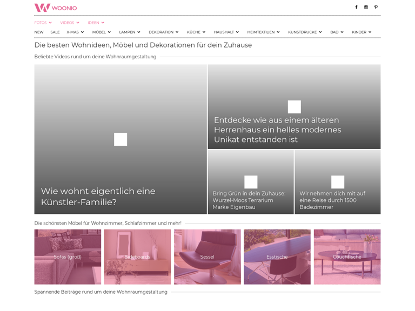Image resolution: width=415 pixels, height=311 pixels.
Task: Open the Woonio Facebook page icon
Action: (356, 8)
